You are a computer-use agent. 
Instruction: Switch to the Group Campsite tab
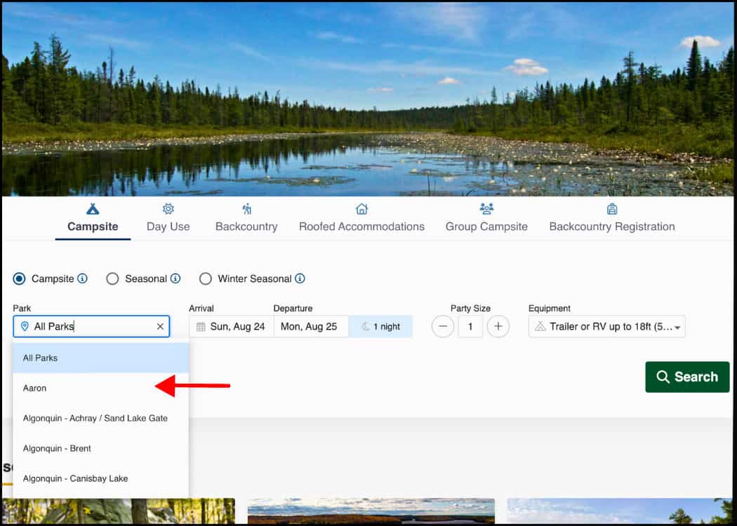(486, 218)
